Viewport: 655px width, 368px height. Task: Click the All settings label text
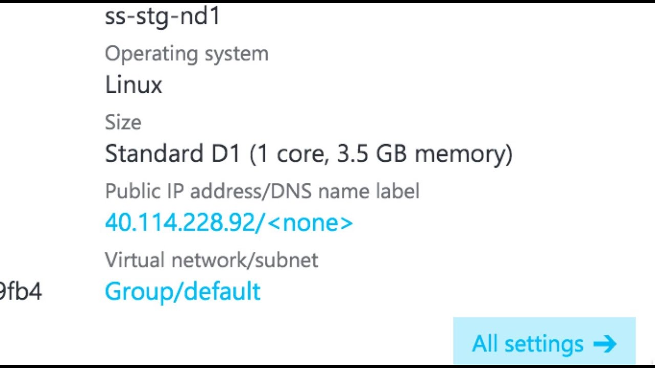click(x=528, y=344)
